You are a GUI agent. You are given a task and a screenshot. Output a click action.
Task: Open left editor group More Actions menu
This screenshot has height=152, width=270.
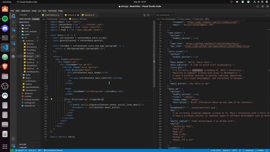point(152,15)
